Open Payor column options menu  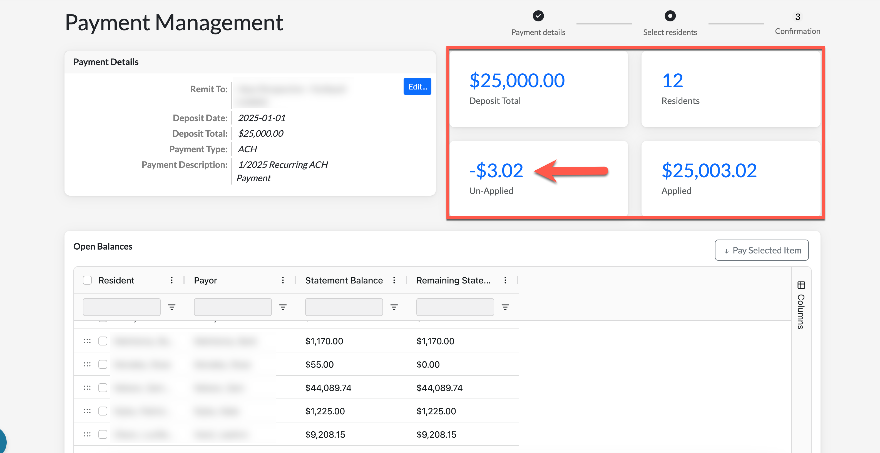[282, 280]
